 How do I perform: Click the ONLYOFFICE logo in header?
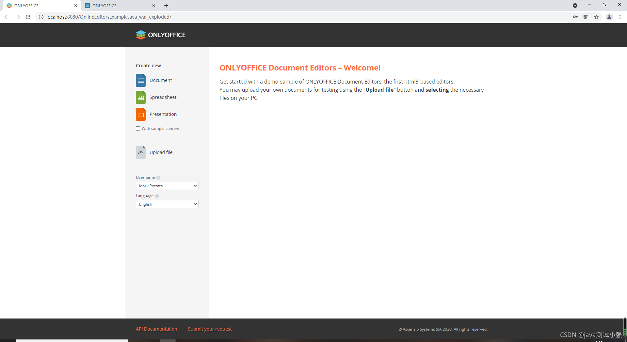(161, 35)
